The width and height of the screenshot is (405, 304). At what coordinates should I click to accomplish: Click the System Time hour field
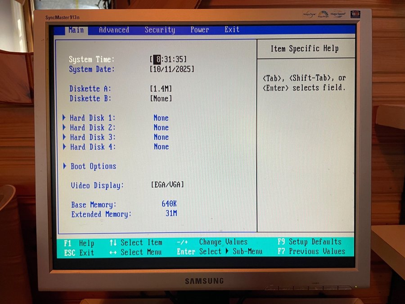click(x=157, y=59)
